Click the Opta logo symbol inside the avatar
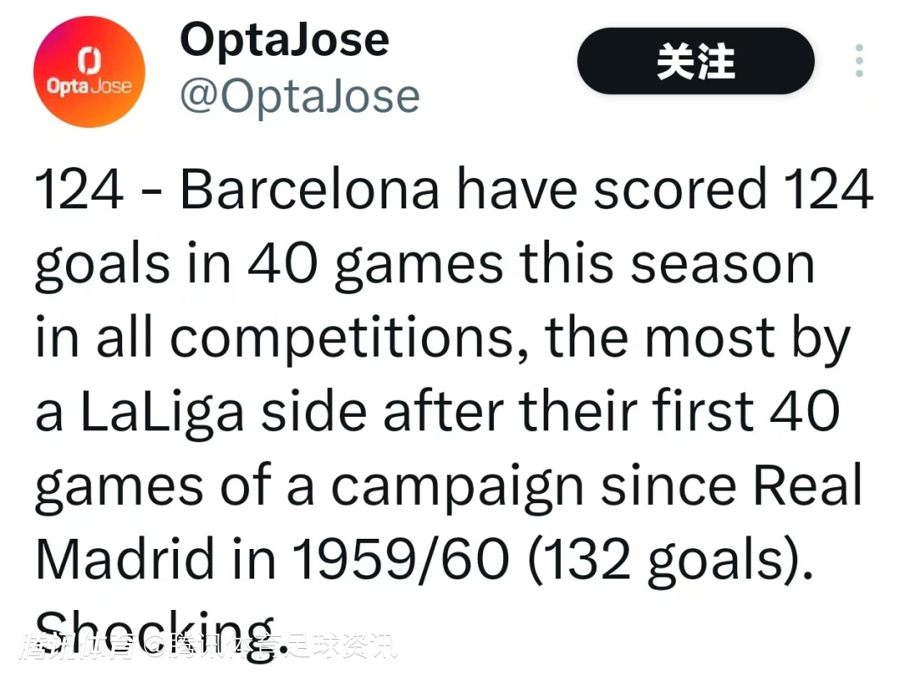The width and height of the screenshot is (915, 676). pos(89,59)
